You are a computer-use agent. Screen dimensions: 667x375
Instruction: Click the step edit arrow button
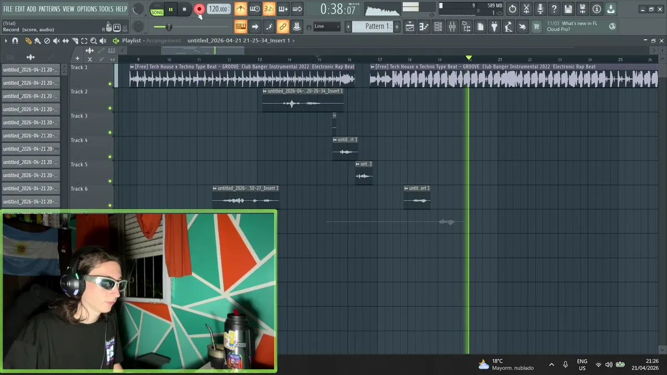point(255,27)
